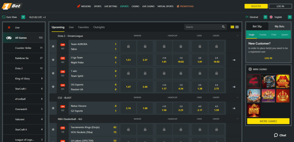Click the Log In link in Bet Slip
This screenshot has height=142, width=294.
coord(268,58)
